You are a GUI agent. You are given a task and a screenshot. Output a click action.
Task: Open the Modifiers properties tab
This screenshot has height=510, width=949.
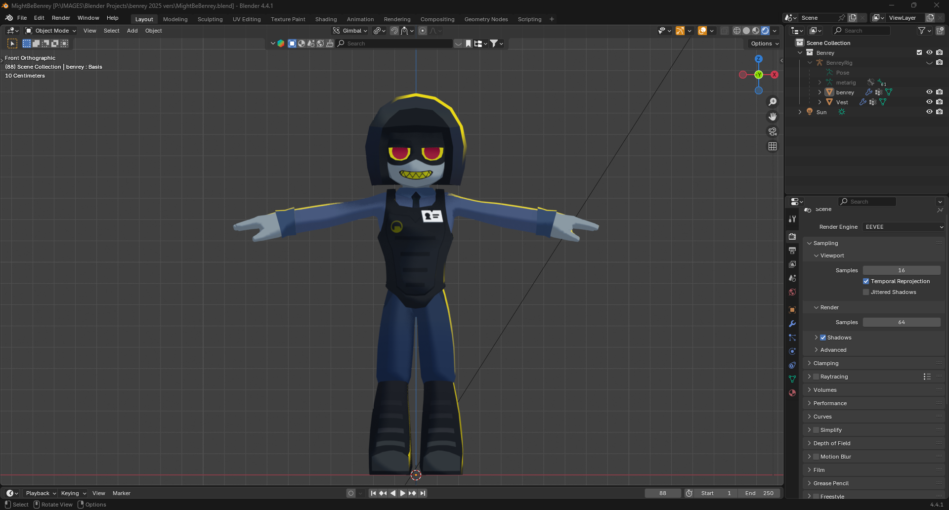792,324
